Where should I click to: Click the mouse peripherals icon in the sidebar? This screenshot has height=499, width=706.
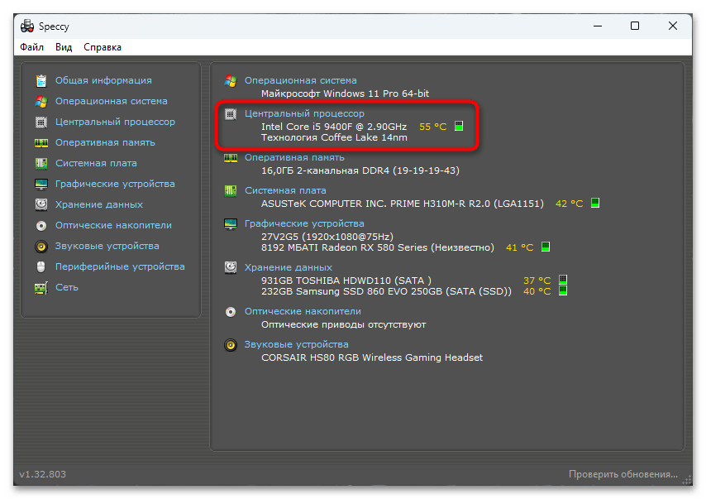[41, 266]
